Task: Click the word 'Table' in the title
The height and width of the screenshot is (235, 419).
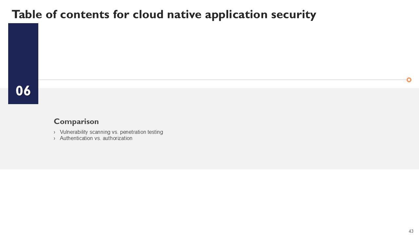Action: point(27,14)
